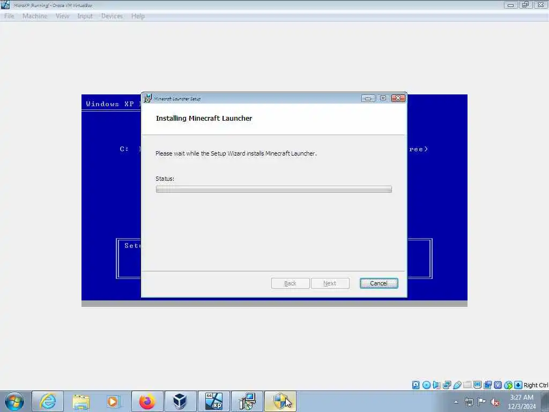Viewport: 549px width, 412px height.
Task: Restore down the VirtualBox VM window
Action: (525, 5)
